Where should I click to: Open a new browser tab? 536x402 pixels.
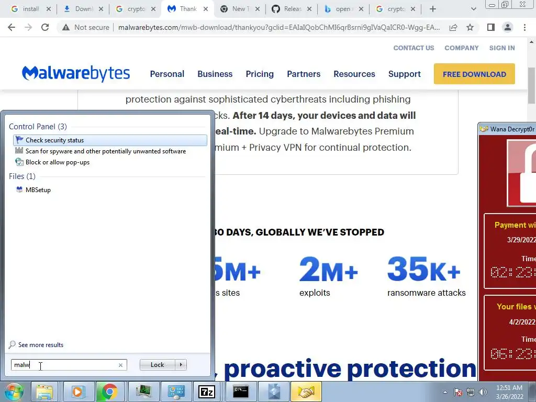(433, 9)
